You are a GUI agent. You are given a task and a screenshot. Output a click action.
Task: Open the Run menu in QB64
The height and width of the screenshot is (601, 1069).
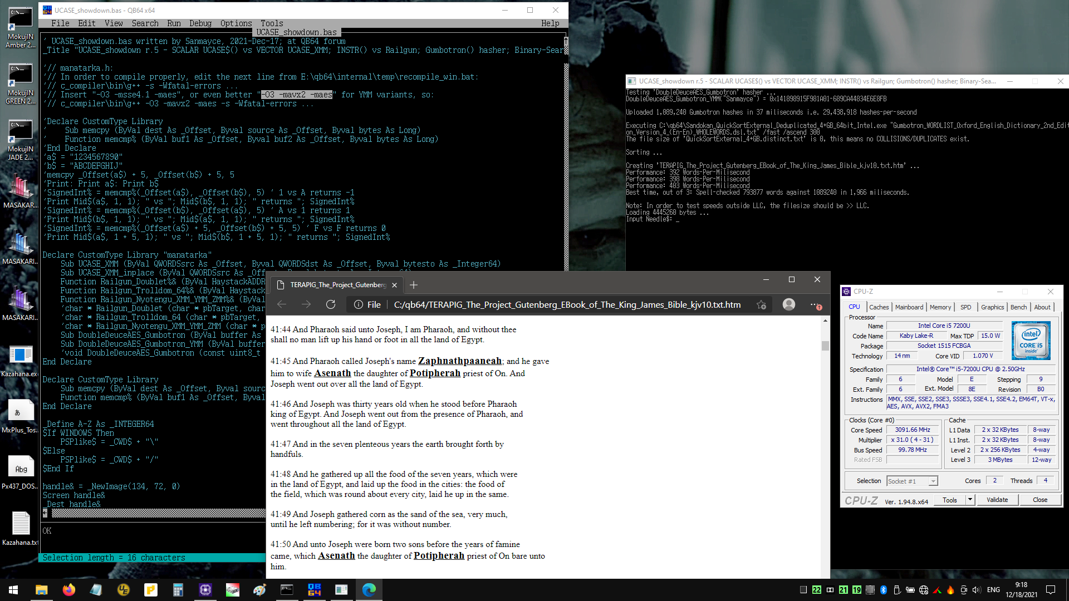click(x=174, y=23)
